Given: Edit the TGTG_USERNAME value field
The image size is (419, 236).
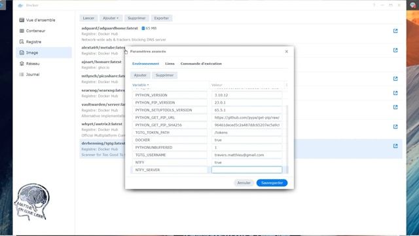Looking at the screenshot, I should [x=247, y=155].
